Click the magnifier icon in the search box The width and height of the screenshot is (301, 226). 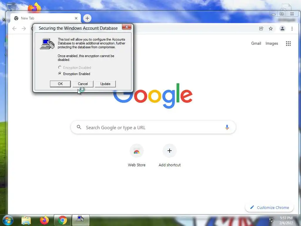coord(79,127)
